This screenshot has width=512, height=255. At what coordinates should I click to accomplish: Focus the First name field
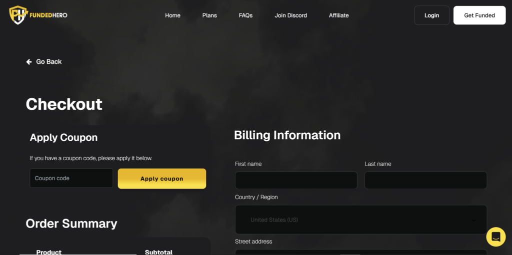[x=296, y=180]
